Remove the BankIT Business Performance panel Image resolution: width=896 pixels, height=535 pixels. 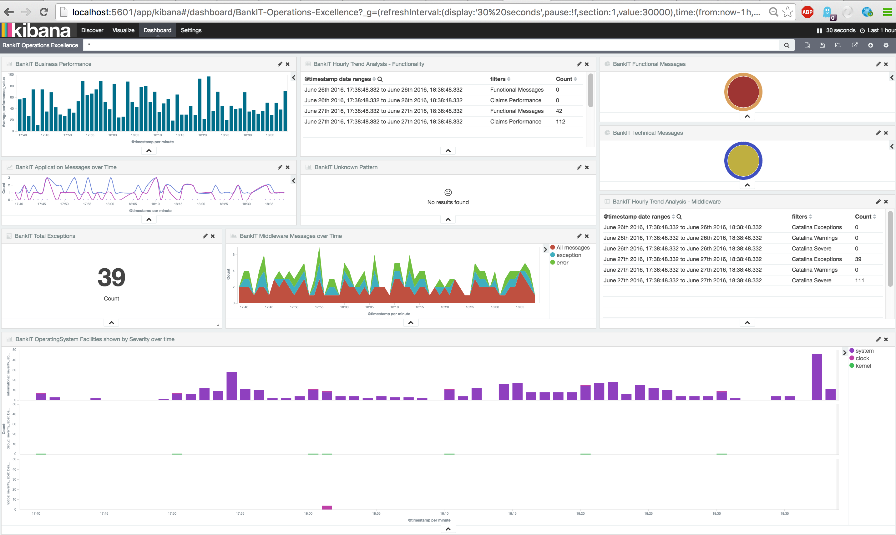click(x=288, y=64)
